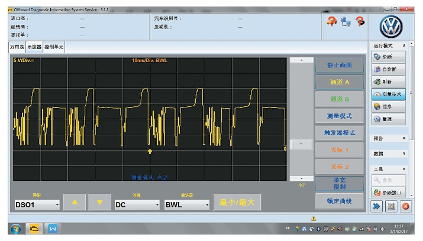
Task: Open the BWL filter dropdown
Action: pyautogui.click(x=187, y=204)
